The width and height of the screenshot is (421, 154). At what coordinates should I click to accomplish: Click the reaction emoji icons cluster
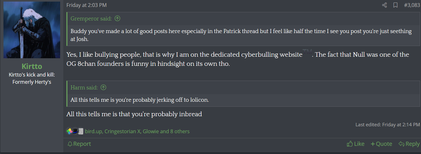tap(75, 131)
